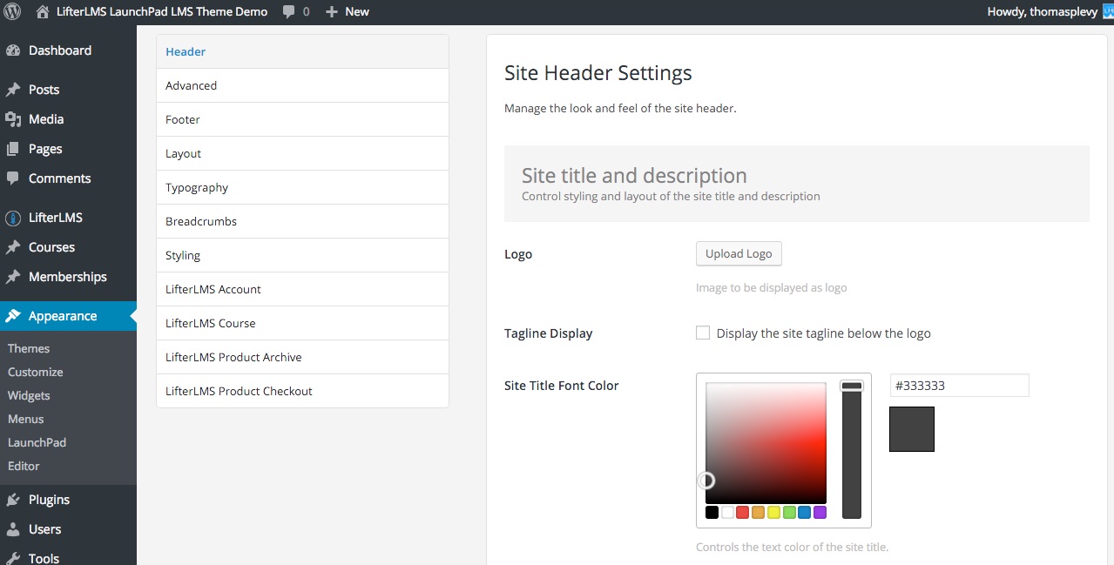Open the Styling settings panel
The height and width of the screenshot is (565, 1114).
point(183,255)
